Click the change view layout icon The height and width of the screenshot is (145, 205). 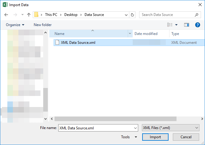(x=170, y=25)
